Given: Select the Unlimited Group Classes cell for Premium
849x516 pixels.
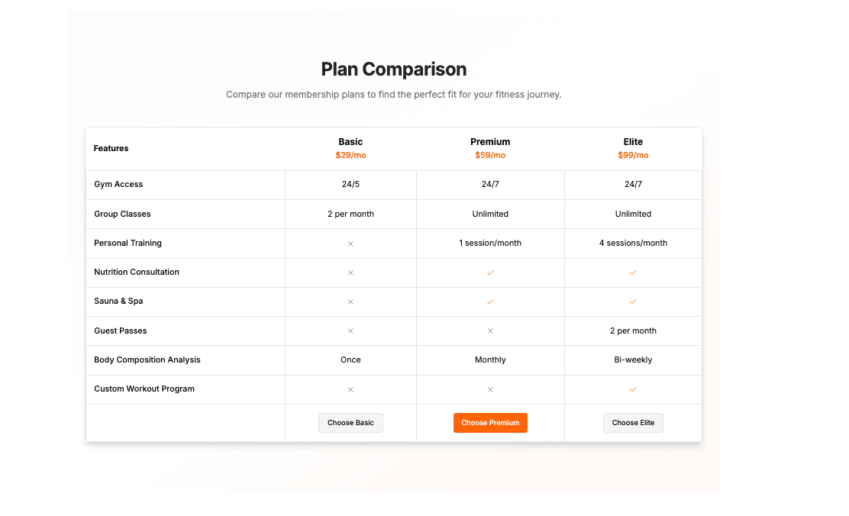Looking at the screenshot, I should point(490,214).
